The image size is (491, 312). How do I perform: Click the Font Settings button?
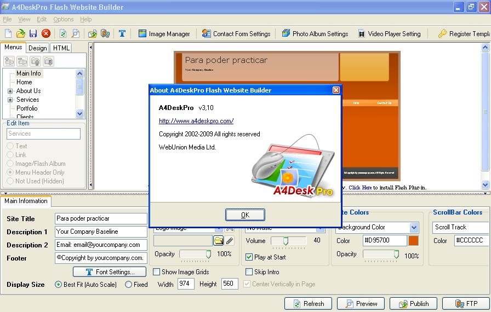click(110, 272)
